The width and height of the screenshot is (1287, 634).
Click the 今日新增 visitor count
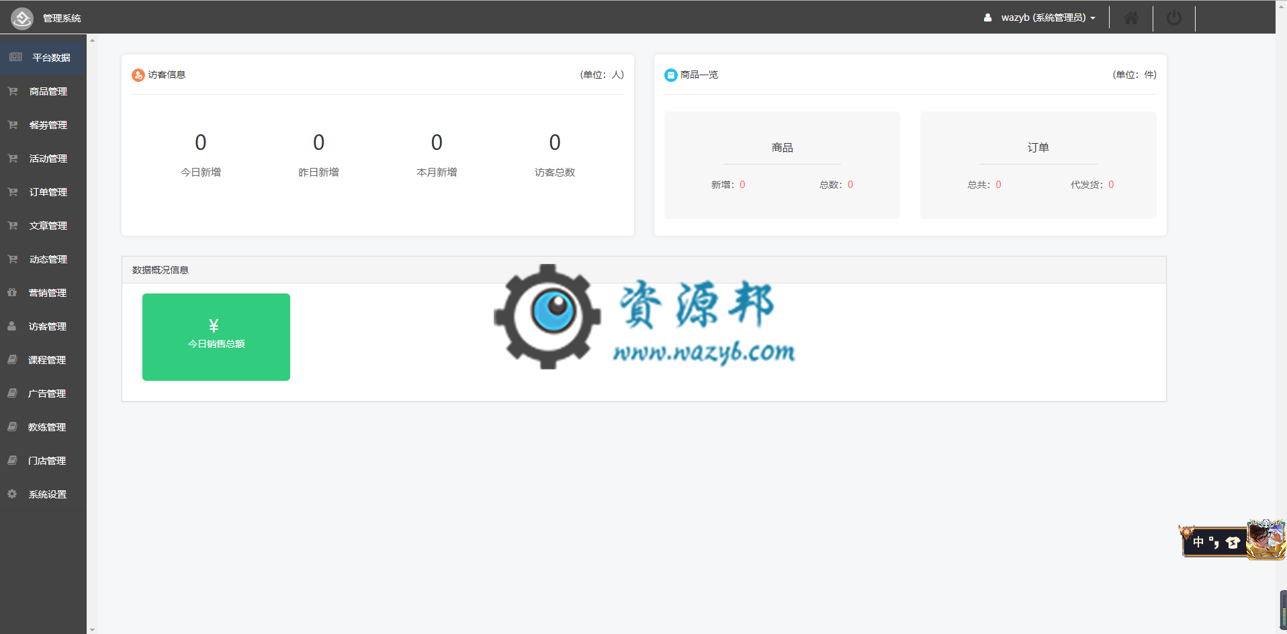click(201, 142)
